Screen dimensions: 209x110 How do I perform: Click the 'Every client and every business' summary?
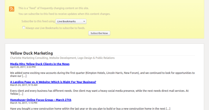pyautogui.click(x=99, y=92)
